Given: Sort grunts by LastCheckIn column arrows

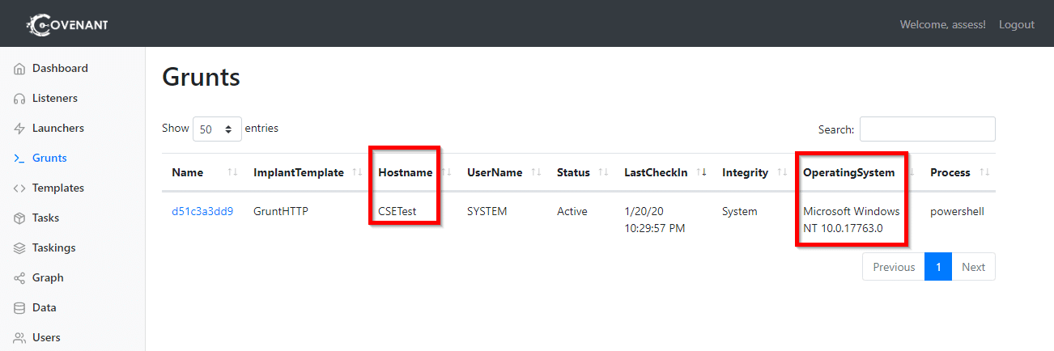Looking at the screenshot, I should coord(702,172).
